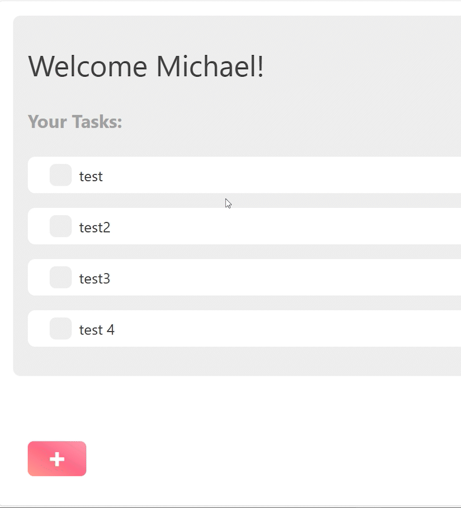Click the white plus icon
Viewport: 461px width, 508px height.
point(57,459)
